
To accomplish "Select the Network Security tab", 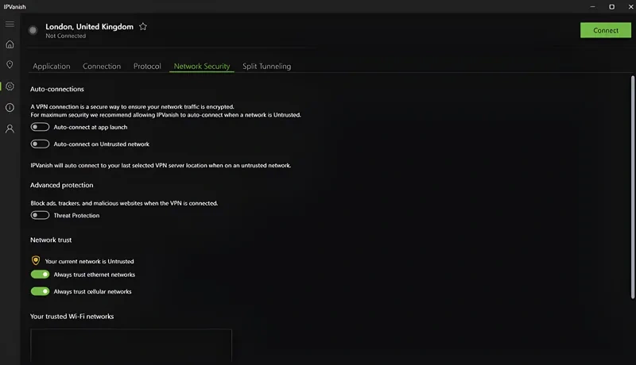I will click(202, 66).
